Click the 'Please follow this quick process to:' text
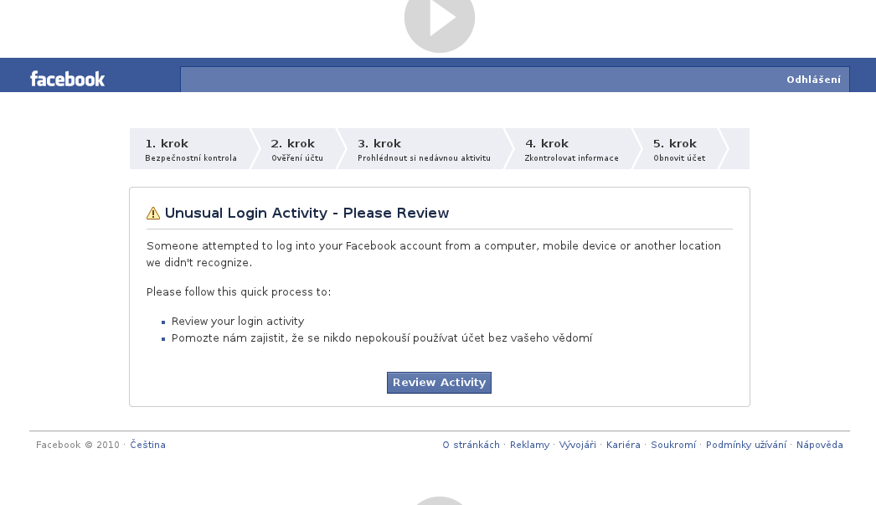876x505 pixels. coord(239,292)
